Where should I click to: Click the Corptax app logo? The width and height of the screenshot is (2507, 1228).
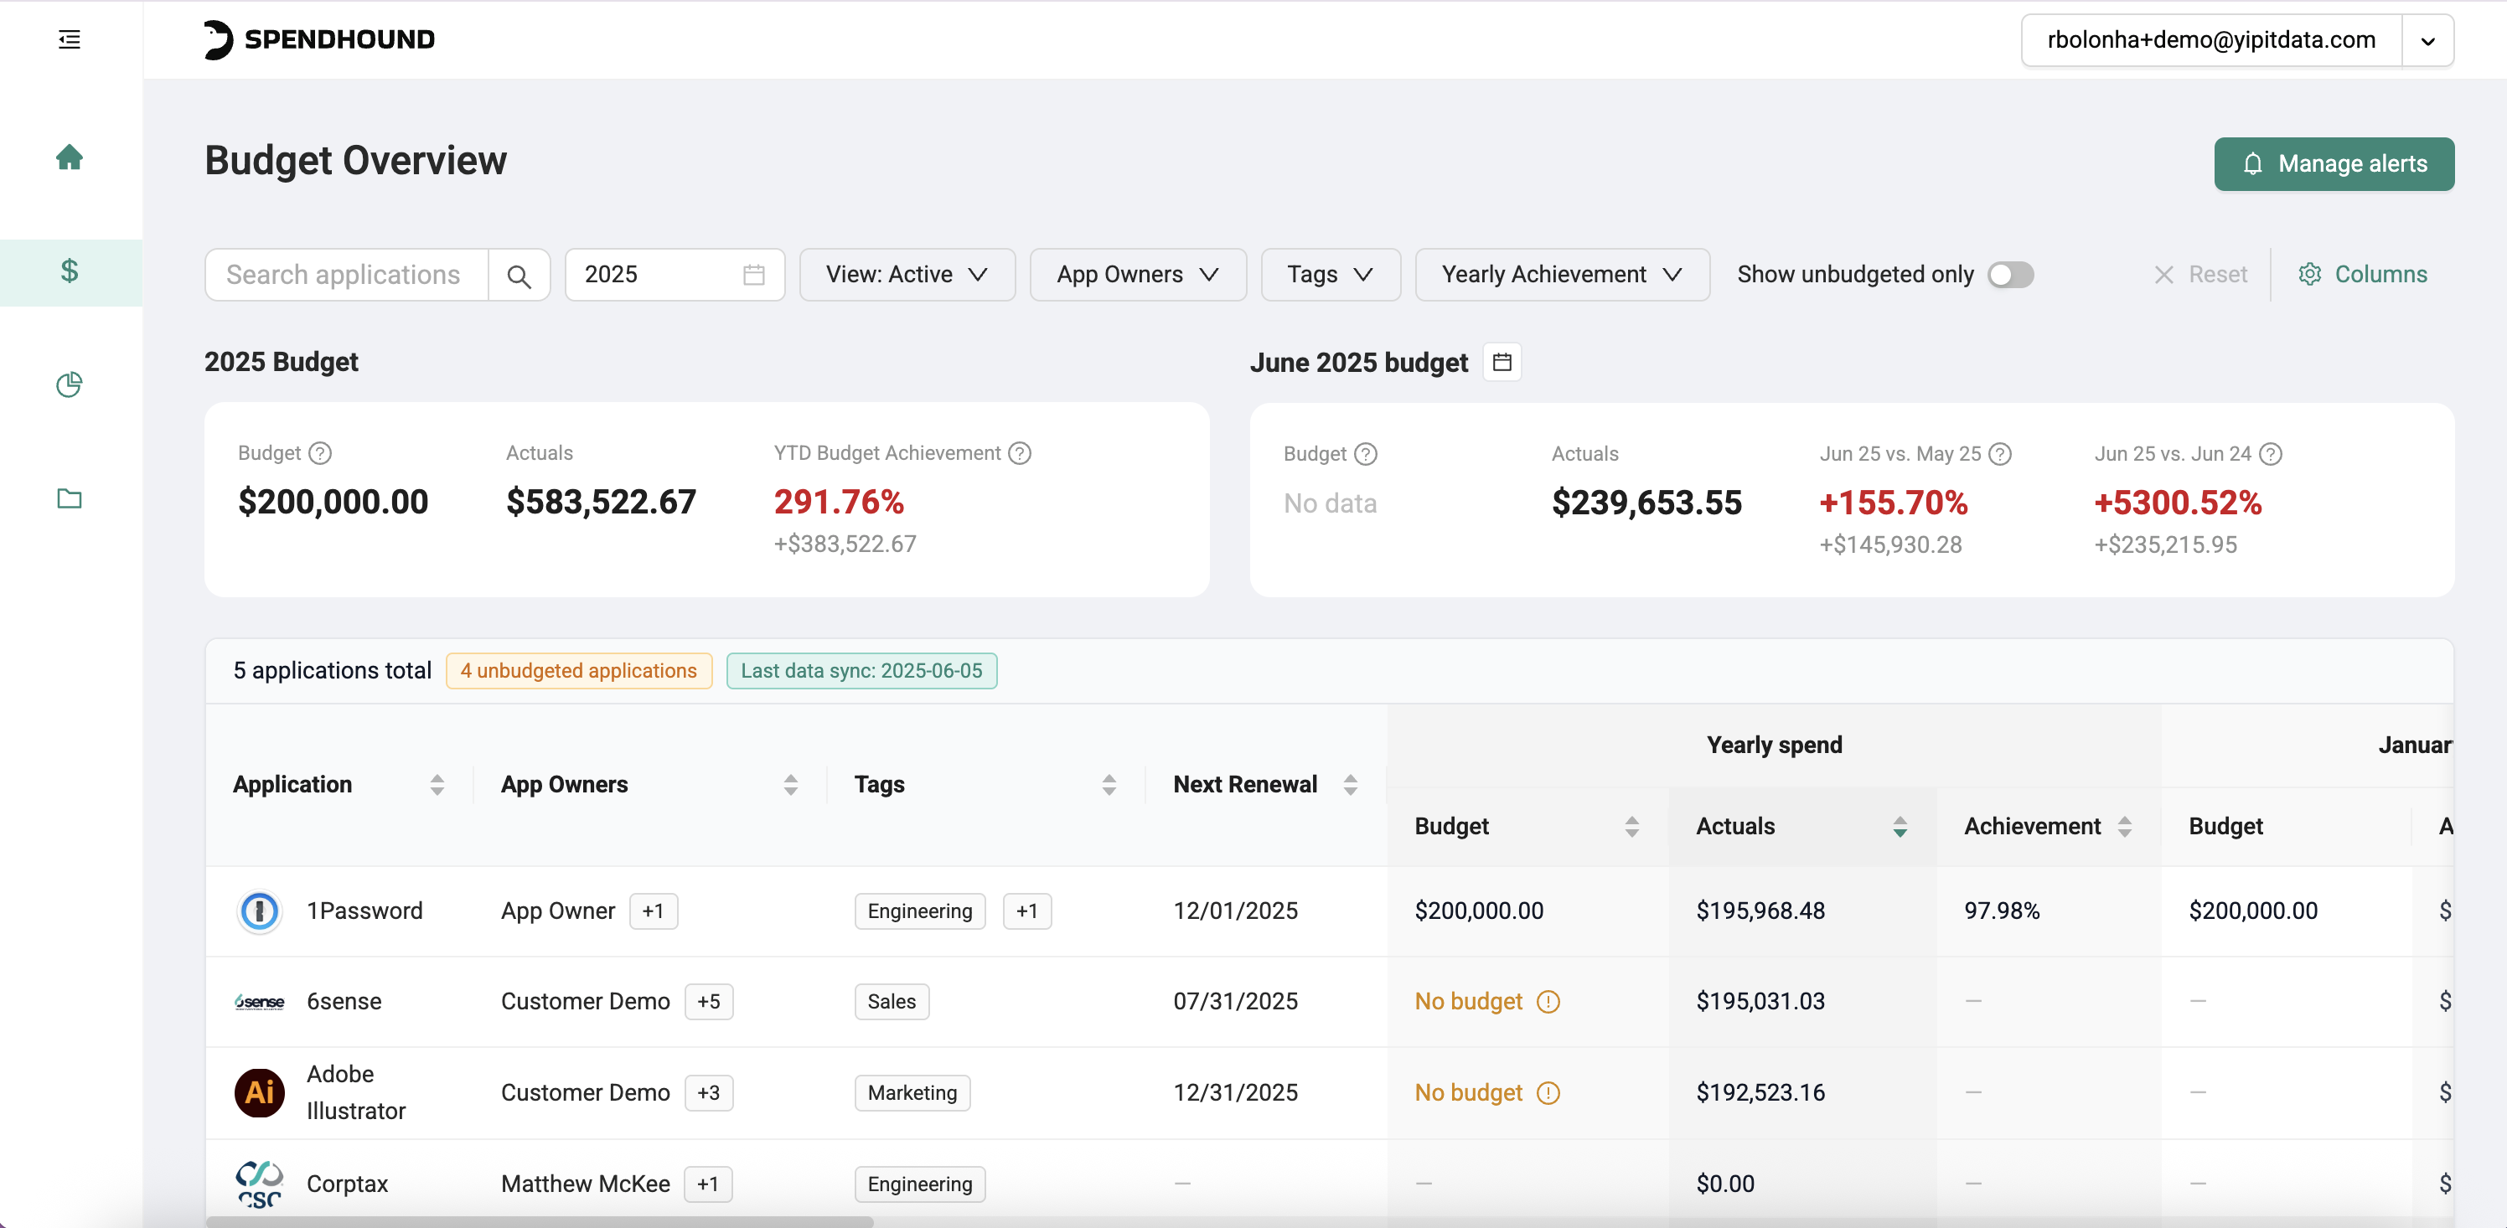tap(259, 1184)
